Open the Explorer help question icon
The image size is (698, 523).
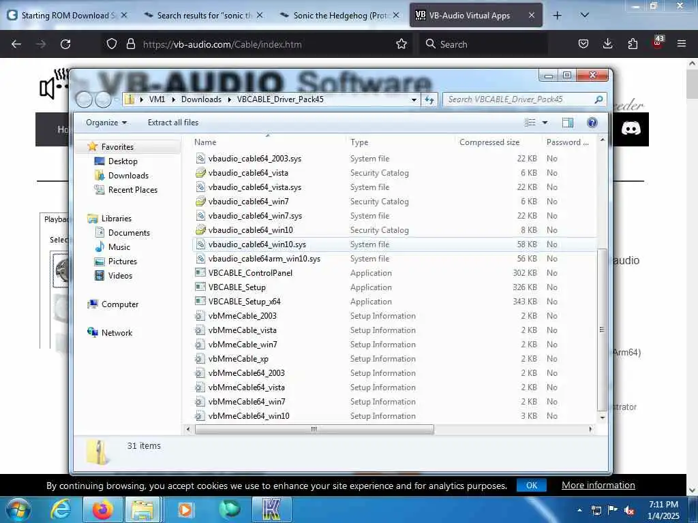click(592, 123)
